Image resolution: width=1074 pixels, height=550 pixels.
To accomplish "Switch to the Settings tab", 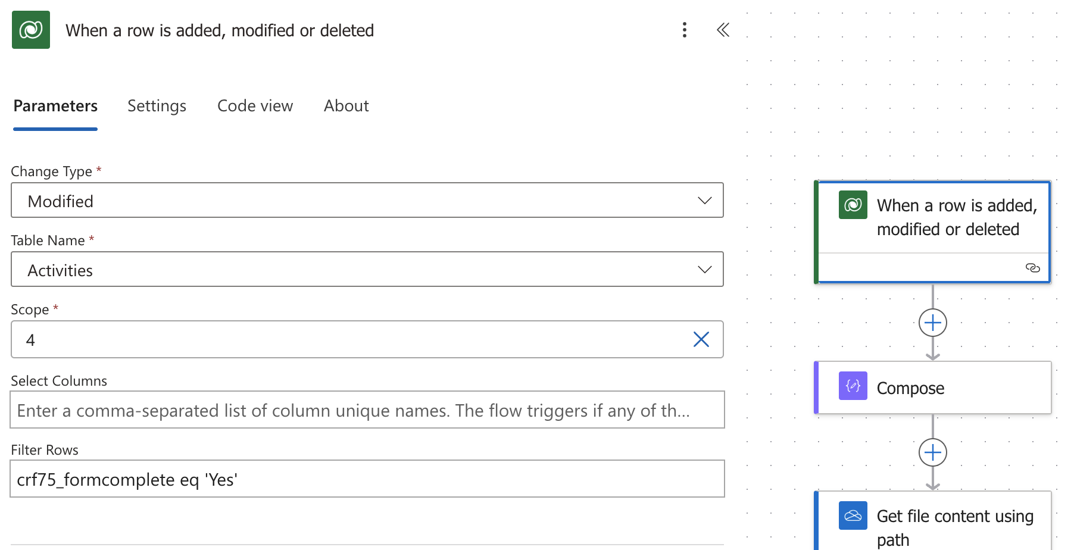I will pos(157,106).
